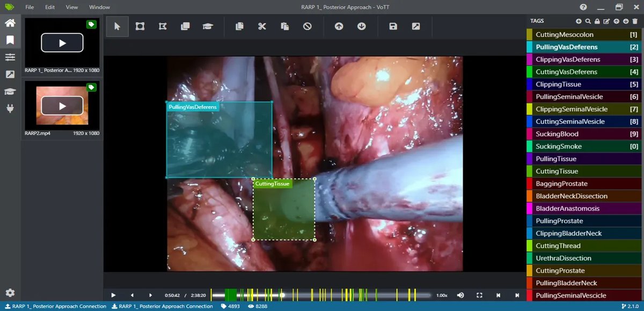This screenshot has width=644, height=311.
Task: Export the project from the toolbar
Action: pyautogui.click(x=416, y=26)
